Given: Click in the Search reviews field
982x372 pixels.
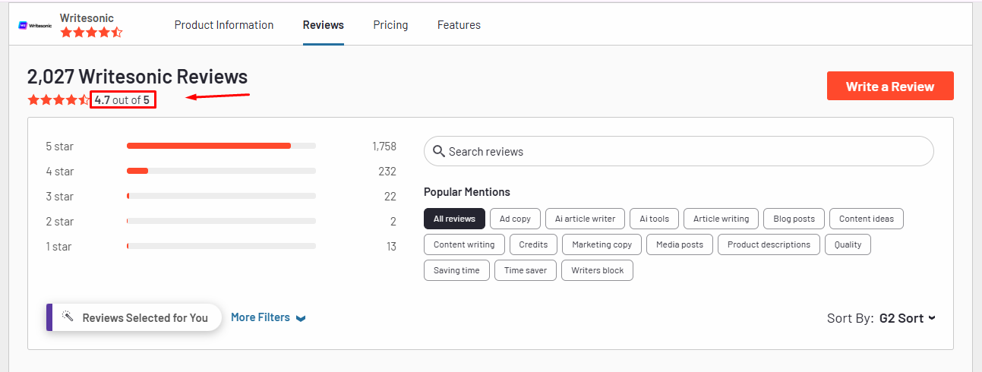Looking at the screenshot, I should coord(678,151).
